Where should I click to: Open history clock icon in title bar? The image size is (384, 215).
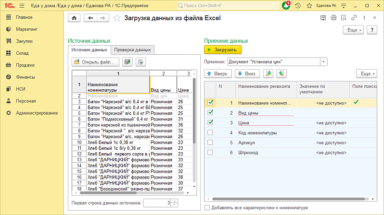click(298, 5)
